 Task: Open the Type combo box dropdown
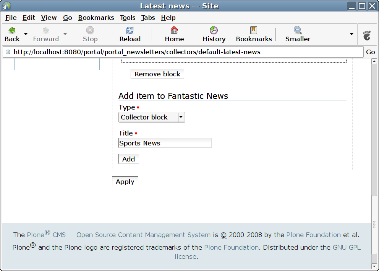click(181, 117)
